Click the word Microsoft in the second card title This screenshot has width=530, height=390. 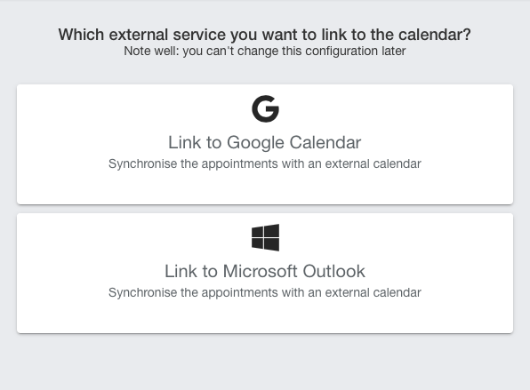coord(260,271)
